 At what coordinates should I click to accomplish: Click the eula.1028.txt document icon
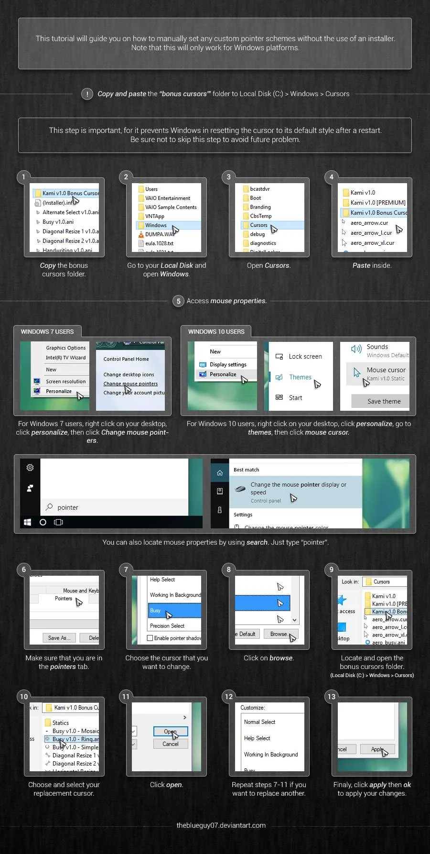pos(141,243)
